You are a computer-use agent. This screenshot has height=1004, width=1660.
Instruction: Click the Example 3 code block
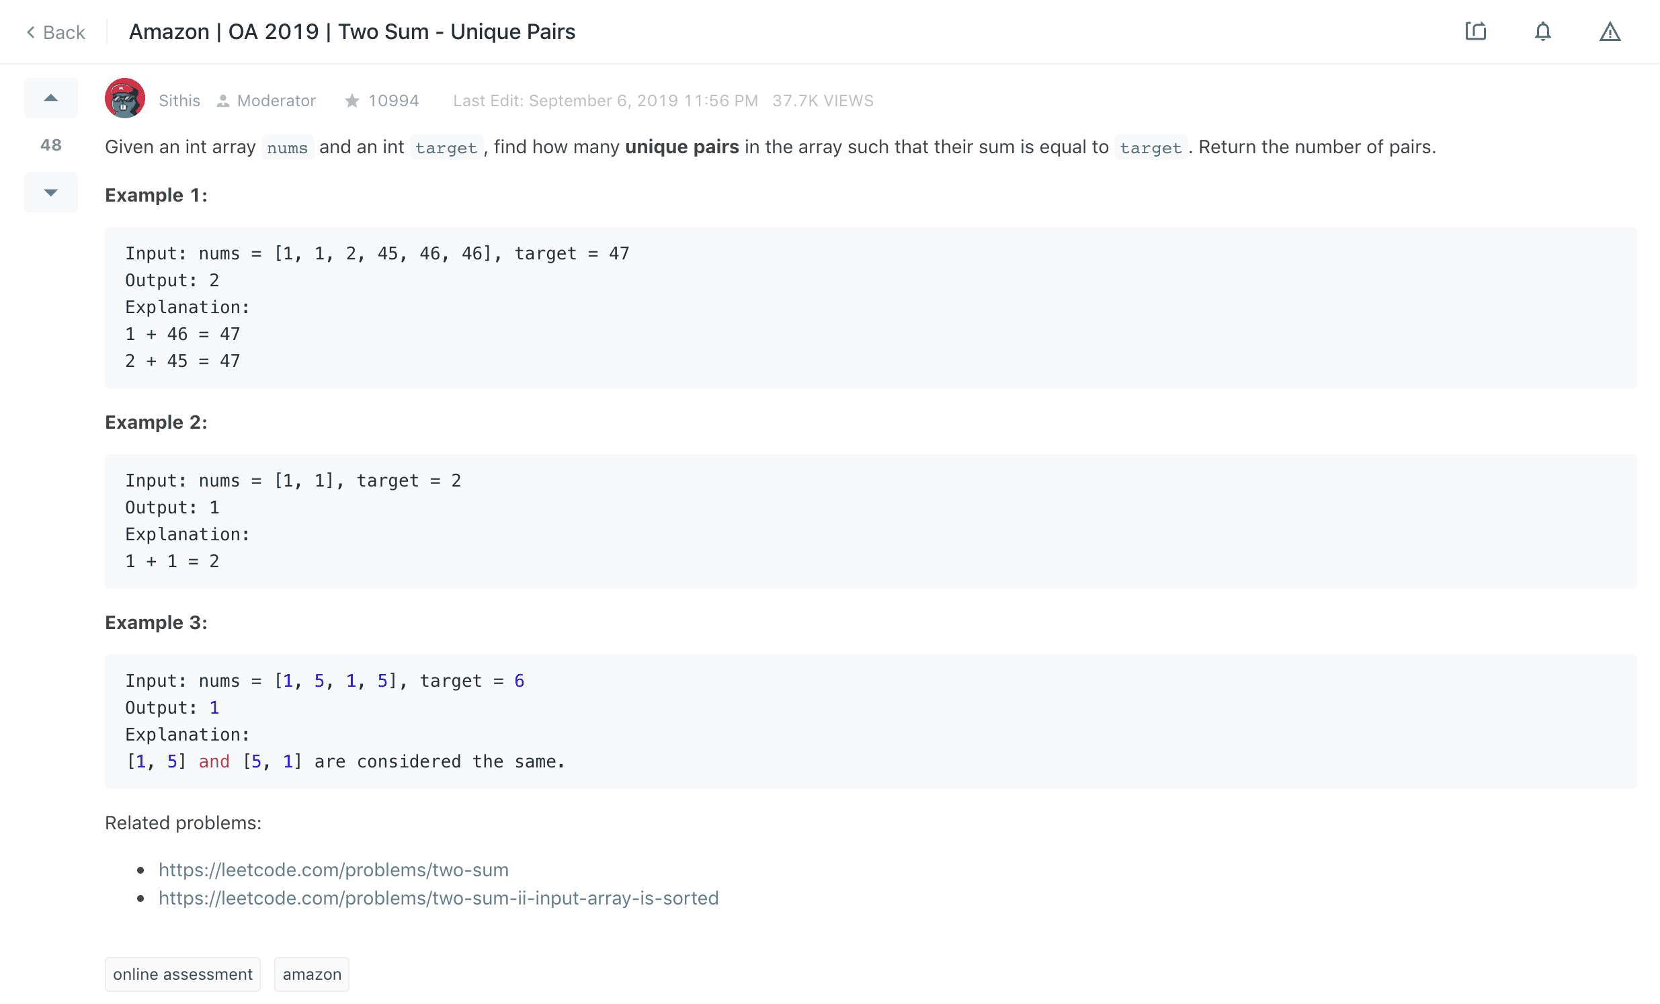870,721
